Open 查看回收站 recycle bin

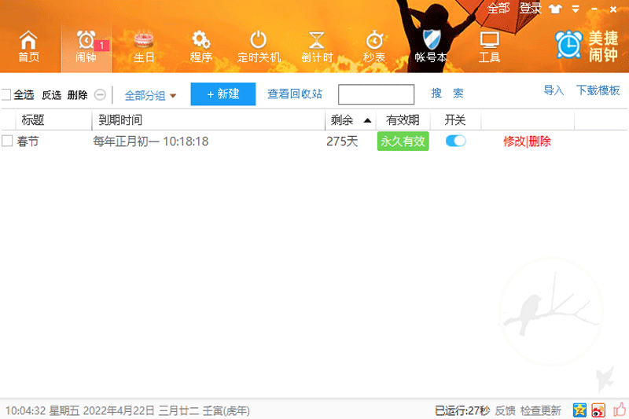pyautogui.click(x=295, y=94)
